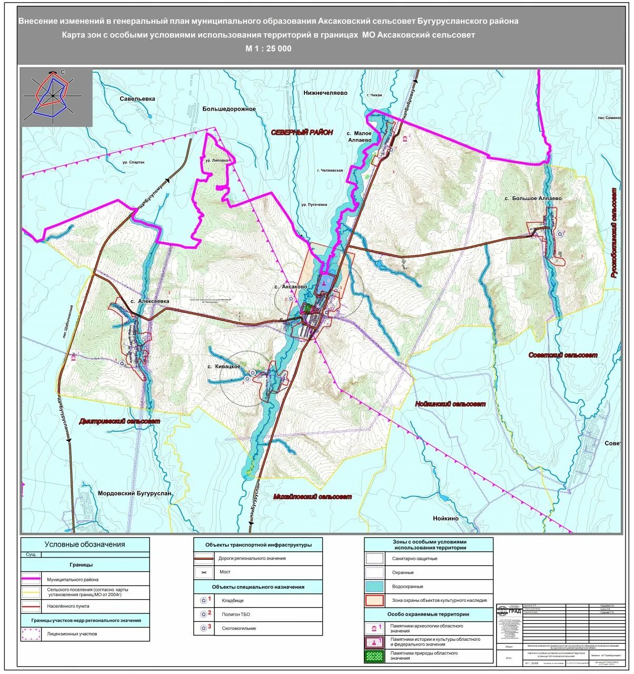This screenshot has width=634, height=674.
Task: Click the Большедорожное label
Action: click(x=229, y=108)
